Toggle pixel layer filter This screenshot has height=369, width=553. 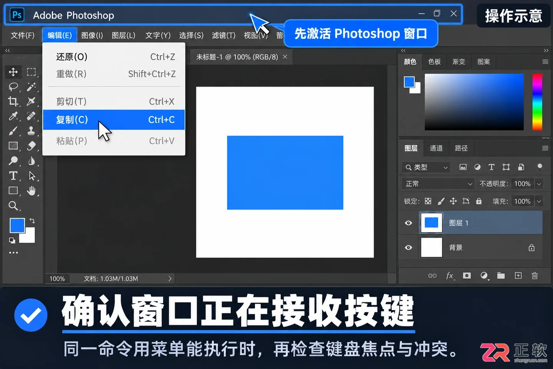(463, 167)
